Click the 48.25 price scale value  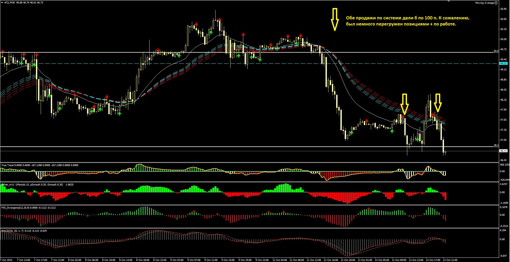(503, 100)
